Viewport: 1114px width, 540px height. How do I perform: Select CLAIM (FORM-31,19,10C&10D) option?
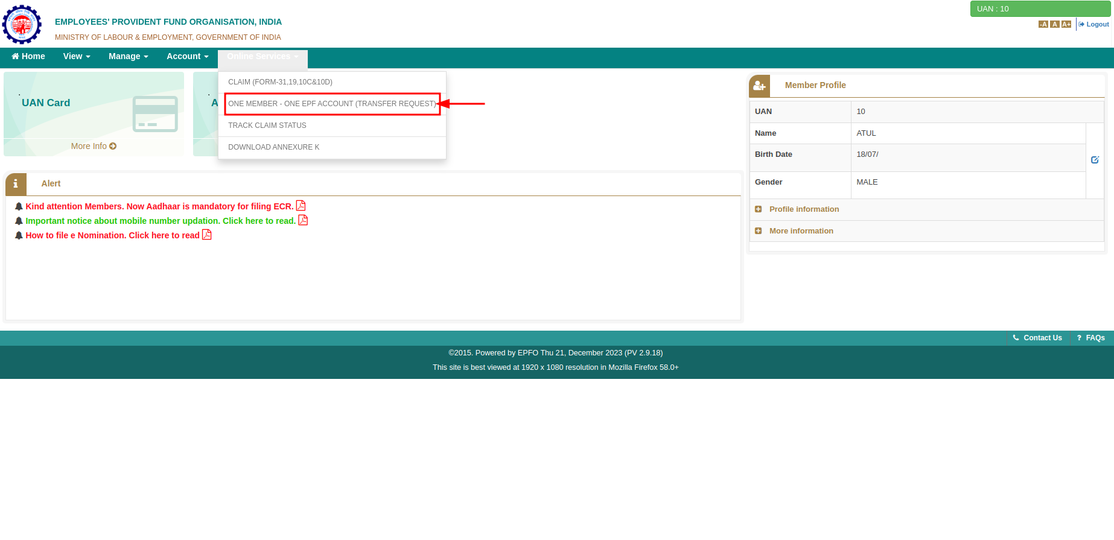point(332,82)
